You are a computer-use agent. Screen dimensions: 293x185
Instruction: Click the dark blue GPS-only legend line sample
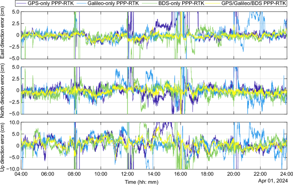tap(21, 3)
